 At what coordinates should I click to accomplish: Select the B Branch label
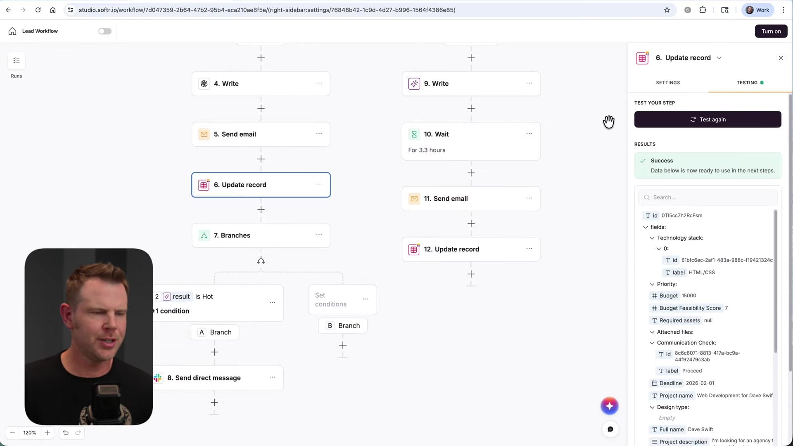tap(343, 325)
